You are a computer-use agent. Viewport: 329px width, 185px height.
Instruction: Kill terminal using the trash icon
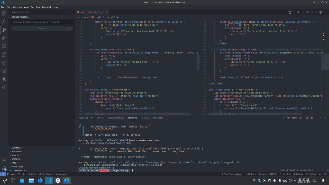point(312,118)
